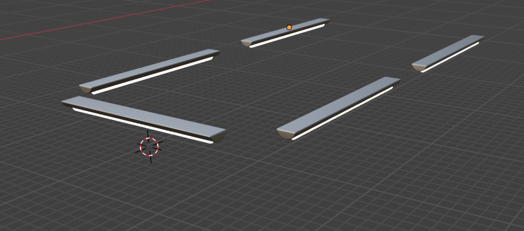
Task: Select the bar object carrying the orange origin dot
Action: (x=285, y=33)
